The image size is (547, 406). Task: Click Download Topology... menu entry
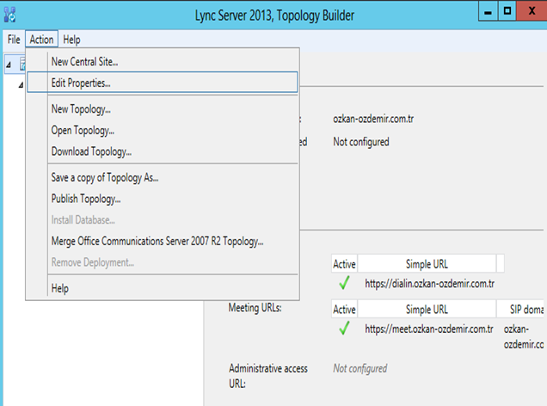point(163,151)
